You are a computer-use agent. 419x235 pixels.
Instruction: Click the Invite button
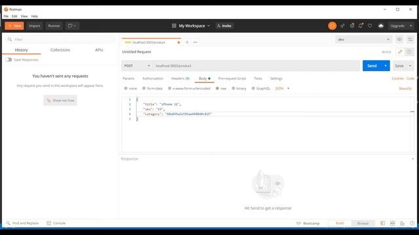(x=224, y=26)
